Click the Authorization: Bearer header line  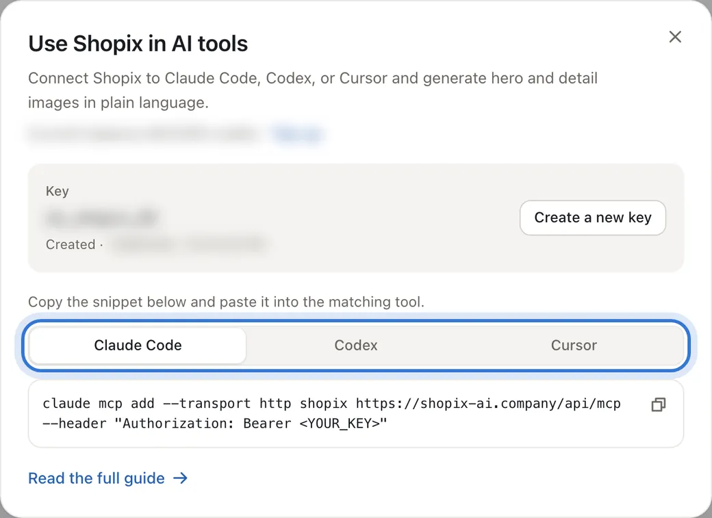point(215,424)
